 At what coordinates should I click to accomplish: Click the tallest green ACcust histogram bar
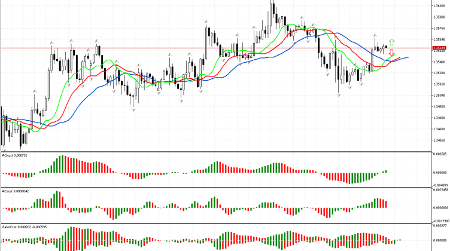point(57,200)
